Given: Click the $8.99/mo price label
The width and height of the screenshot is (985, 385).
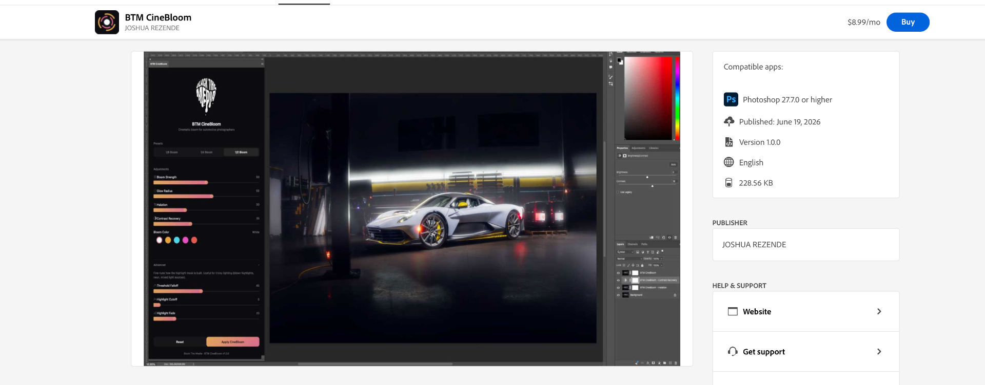Looking at the screenshot, I should 863,22.
